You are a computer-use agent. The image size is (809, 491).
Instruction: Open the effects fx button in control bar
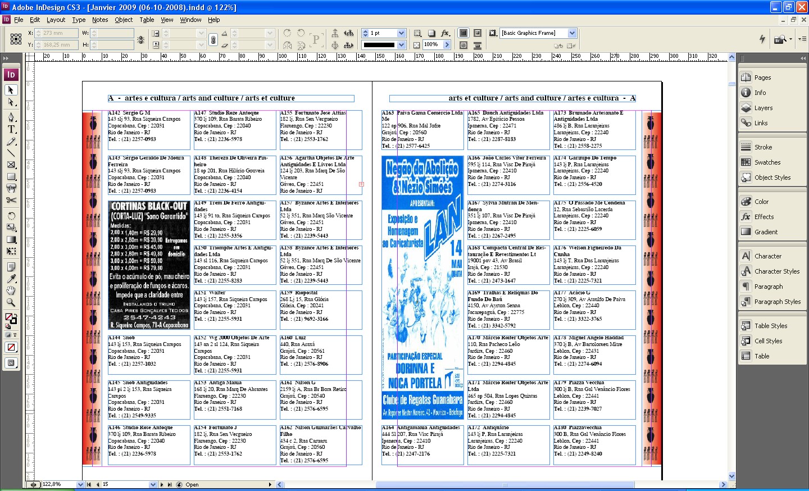pos(446,33)
